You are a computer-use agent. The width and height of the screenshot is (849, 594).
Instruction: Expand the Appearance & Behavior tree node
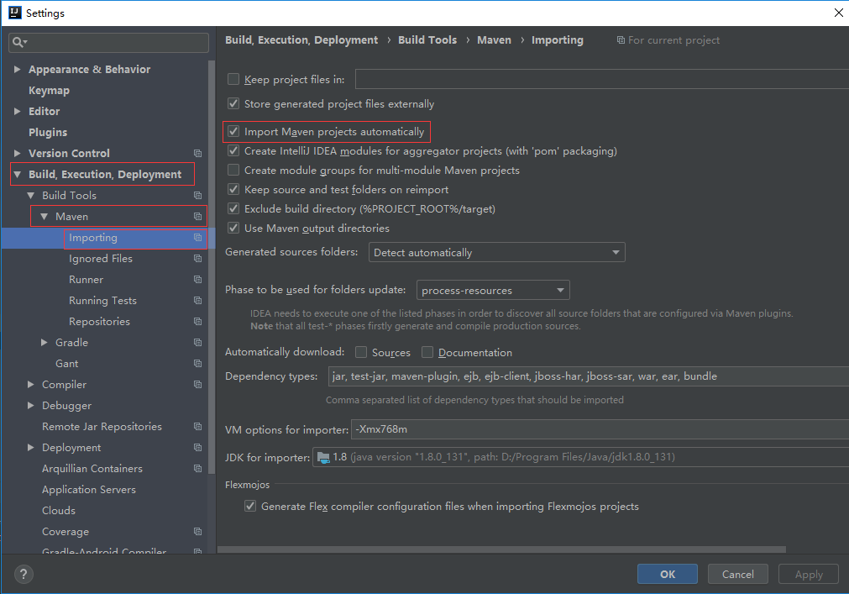pos(17,69)
